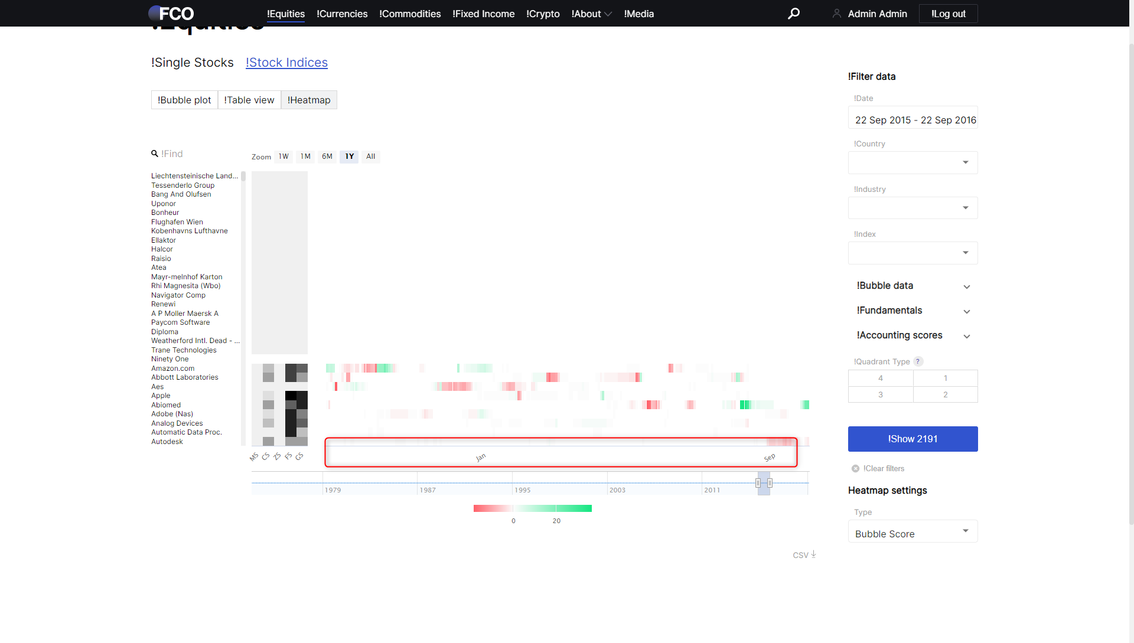The image size is (1134, 643).
Task: Click the date range input field
Action: pyautogui.click(x=913, y=117)
